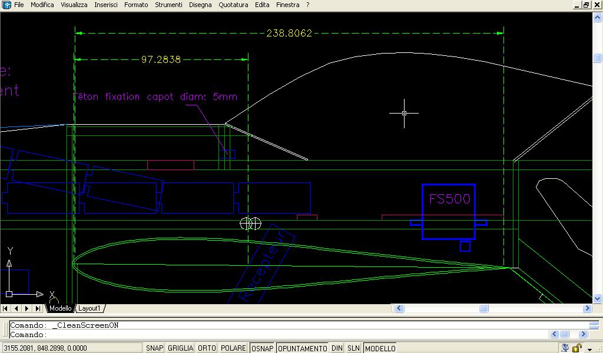This screenshot has width=603, height=353.
Task: Toggle the POLARE tracking button
Action: coord(233,348)
